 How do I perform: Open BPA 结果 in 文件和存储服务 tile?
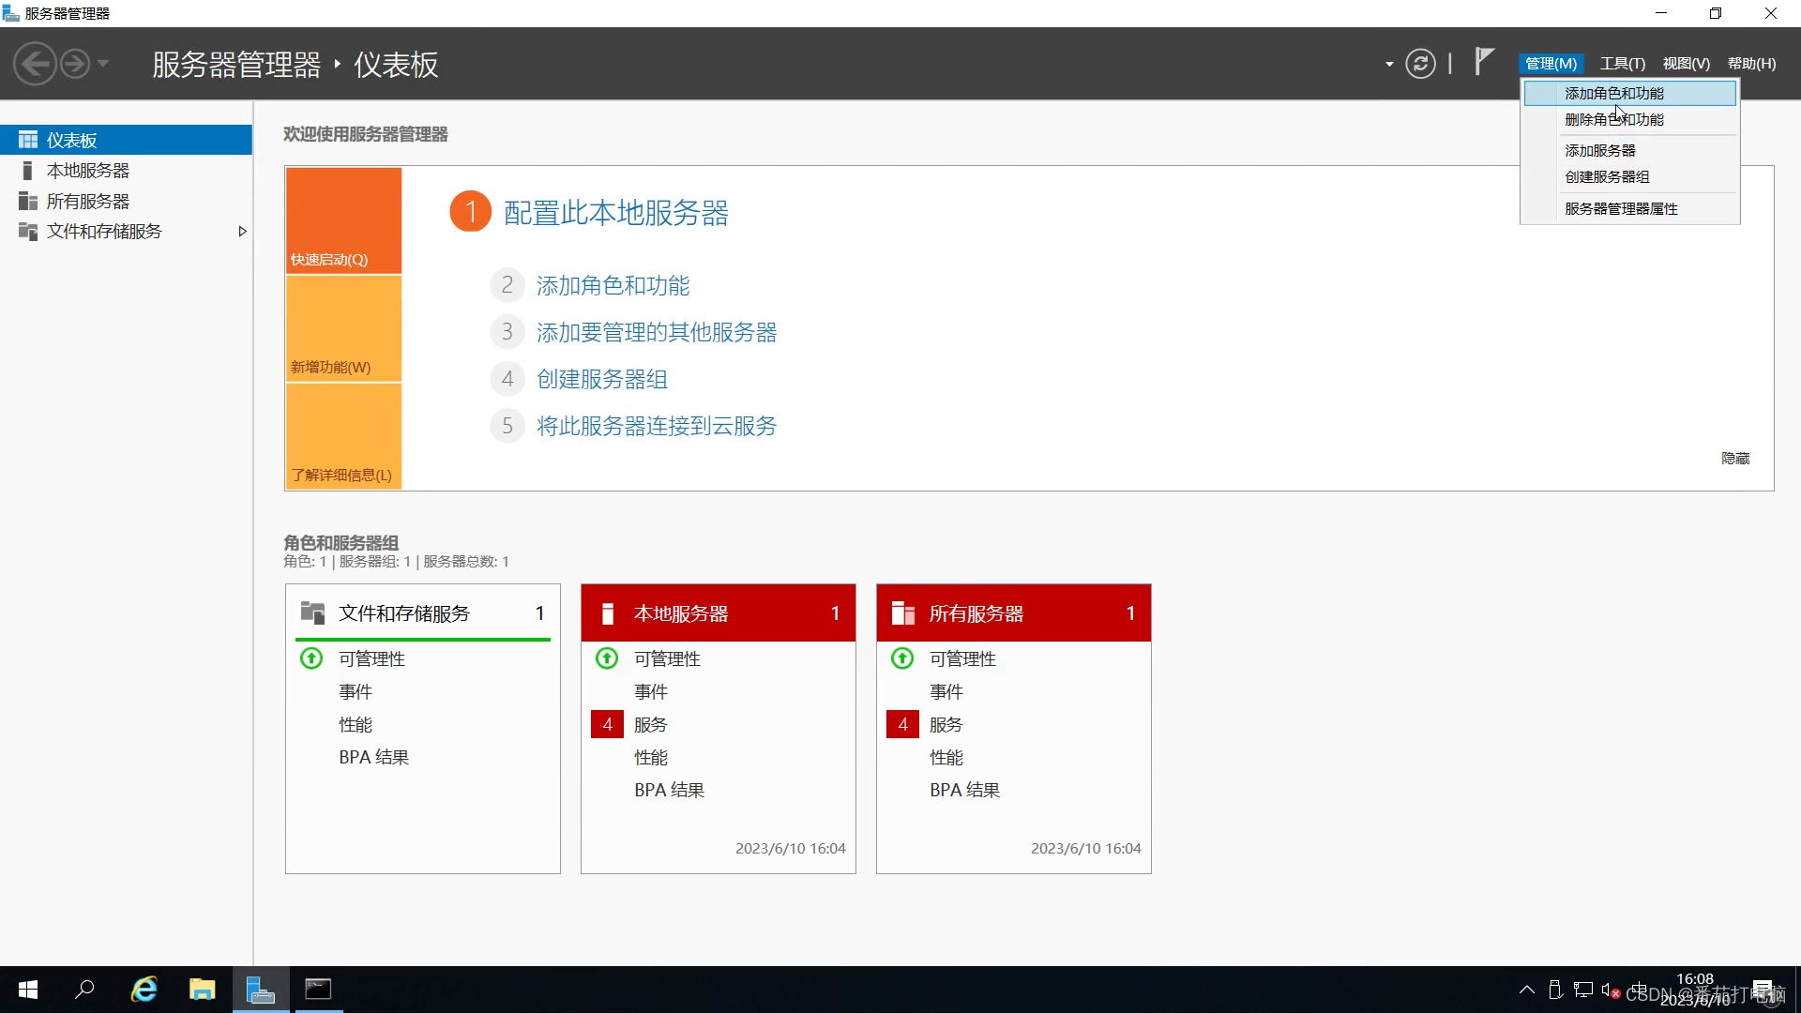tap(374, 757)
